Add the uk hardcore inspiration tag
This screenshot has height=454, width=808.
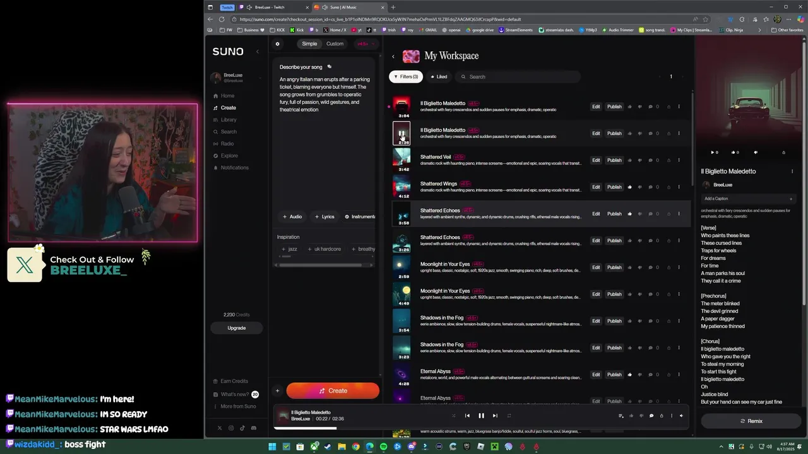point(324,249)
